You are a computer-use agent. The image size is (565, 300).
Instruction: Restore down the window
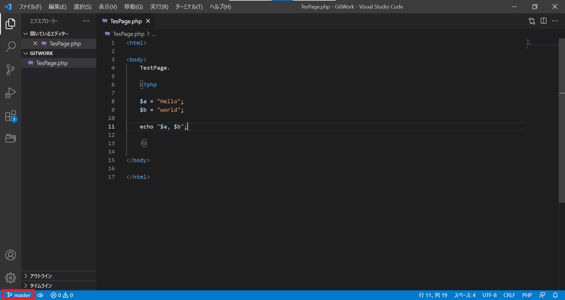535,6
